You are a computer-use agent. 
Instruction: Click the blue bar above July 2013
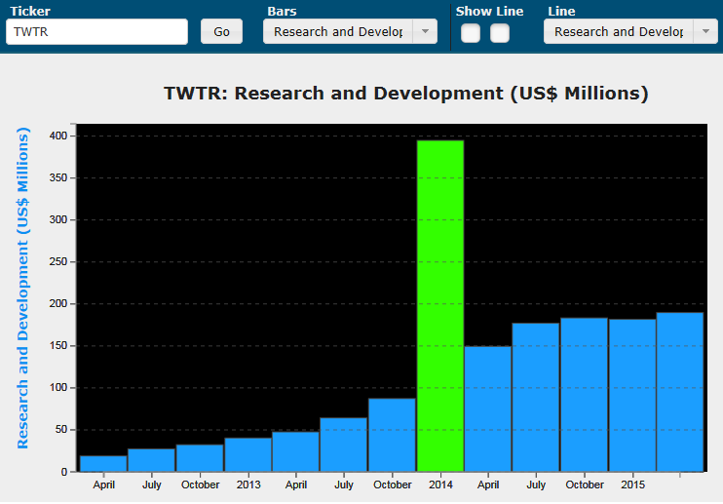click(x=344, y=445)
